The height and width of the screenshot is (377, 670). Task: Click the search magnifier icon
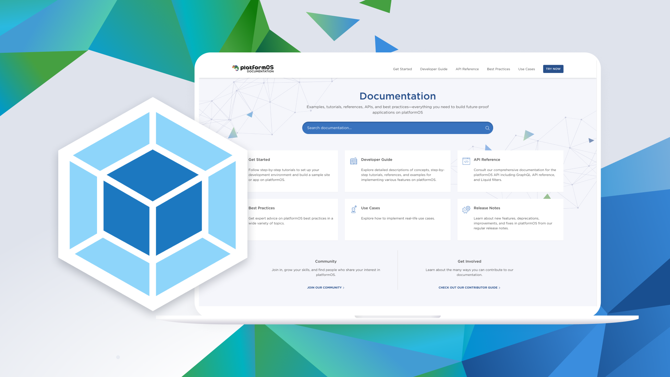[487, 128]
